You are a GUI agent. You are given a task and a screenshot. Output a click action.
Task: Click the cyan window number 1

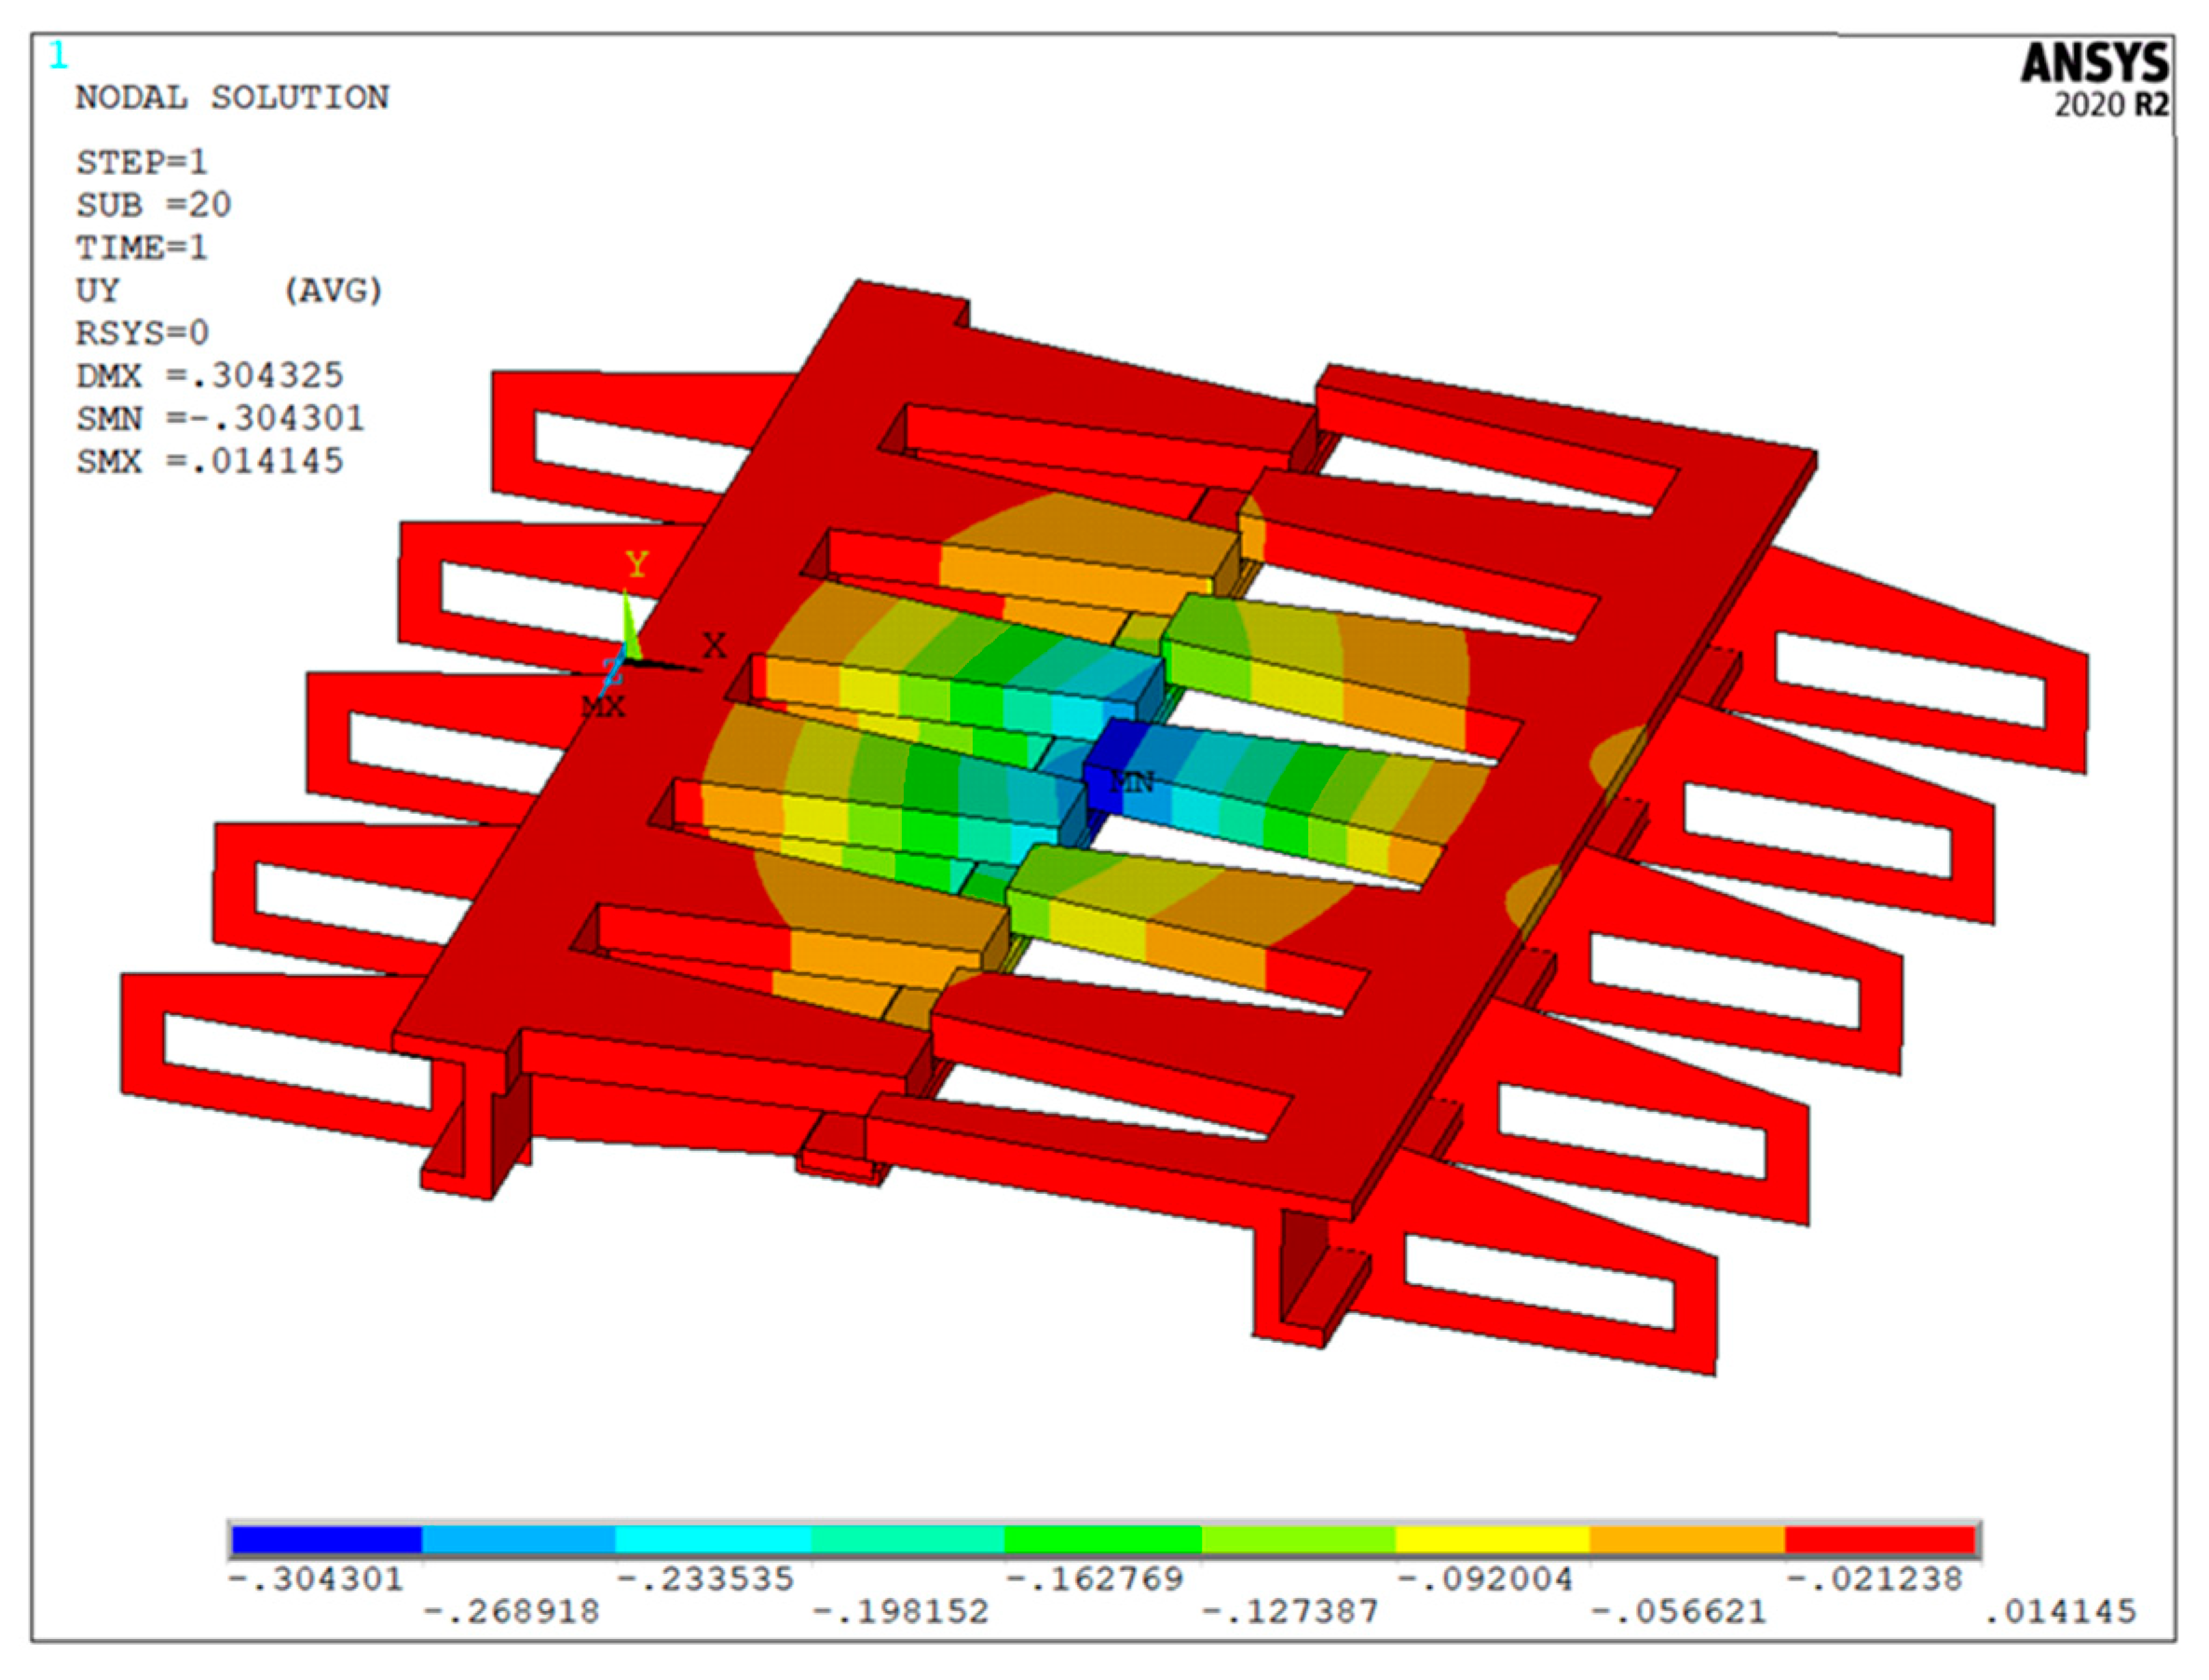click(59, 56)
